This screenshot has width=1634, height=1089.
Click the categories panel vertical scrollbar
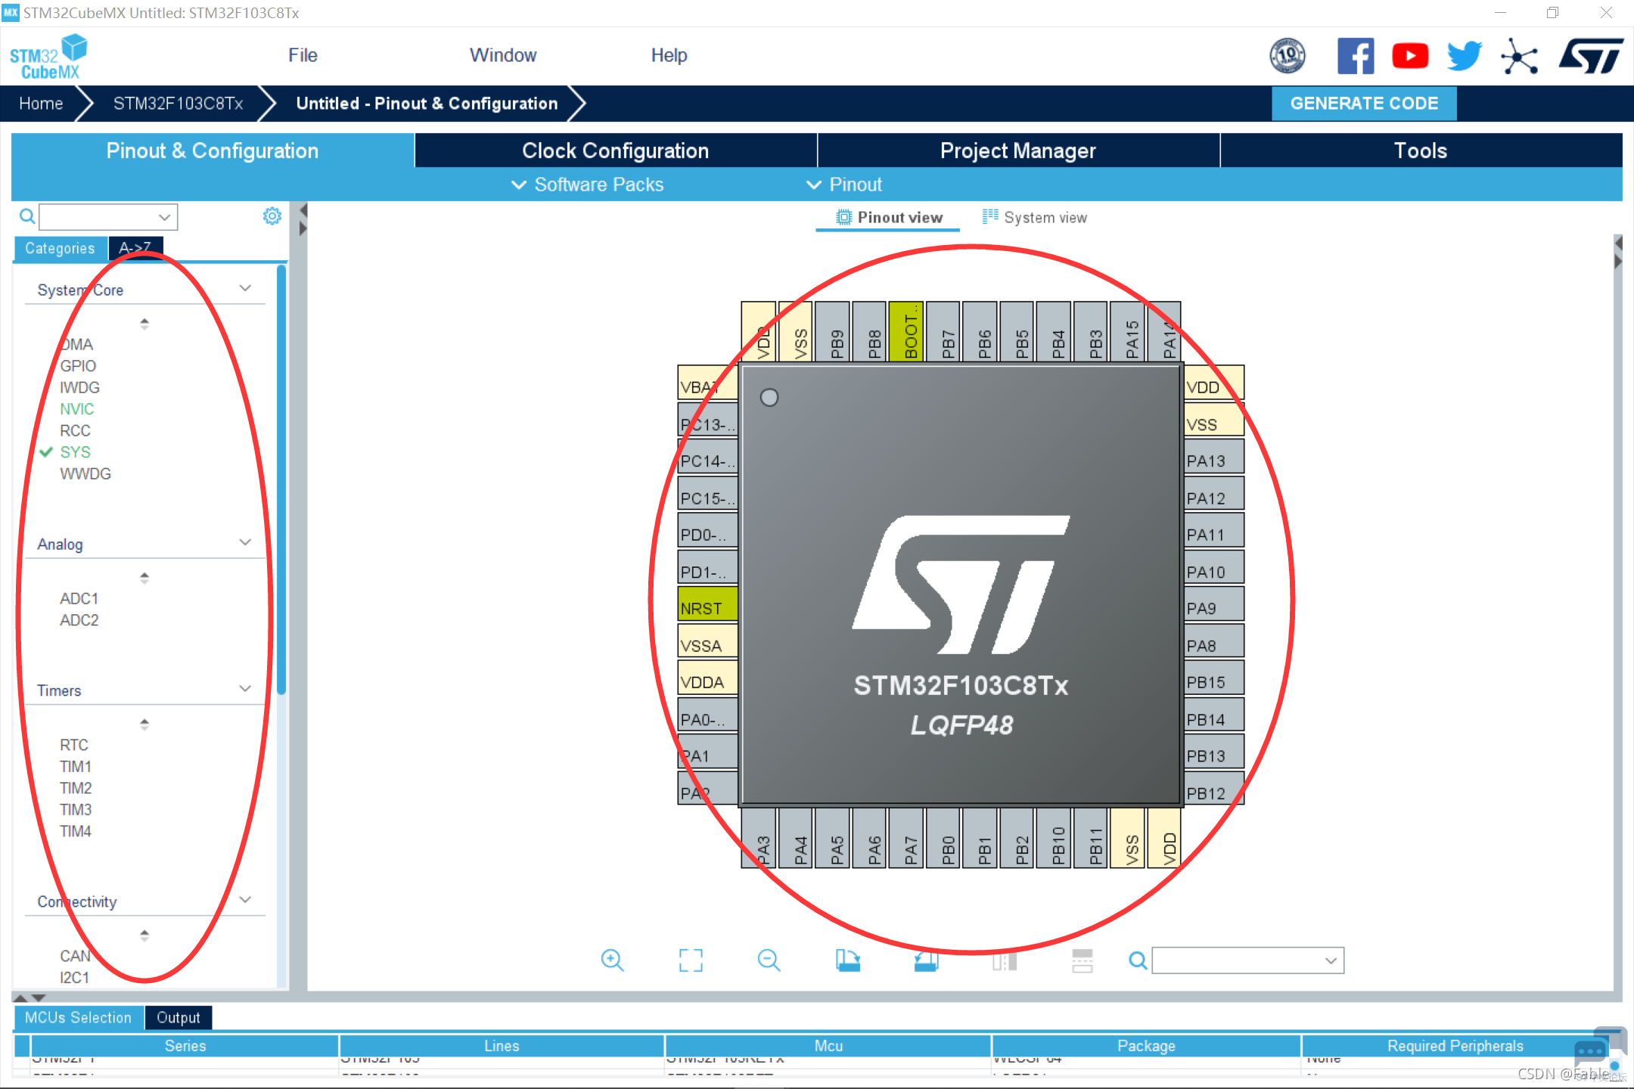point(281,479)
